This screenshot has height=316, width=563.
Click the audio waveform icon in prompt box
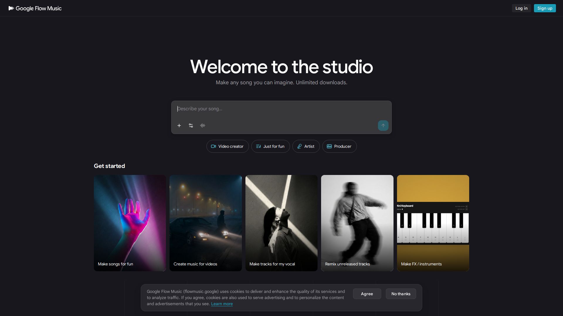(x=203, y=126)
